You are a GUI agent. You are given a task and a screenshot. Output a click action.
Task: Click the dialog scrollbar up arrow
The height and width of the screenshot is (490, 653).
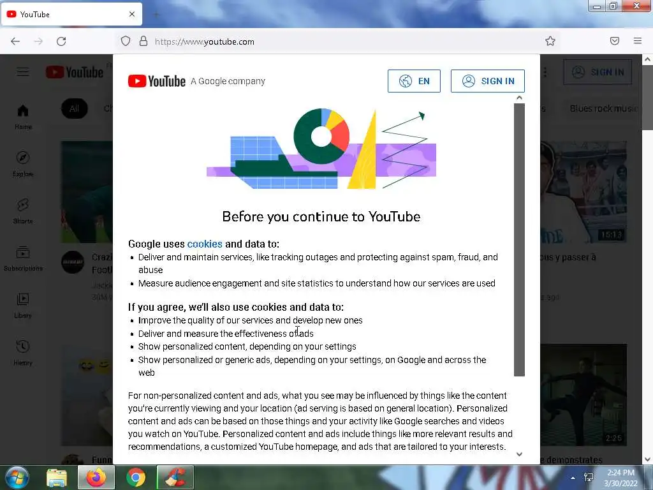click(519, 98)
